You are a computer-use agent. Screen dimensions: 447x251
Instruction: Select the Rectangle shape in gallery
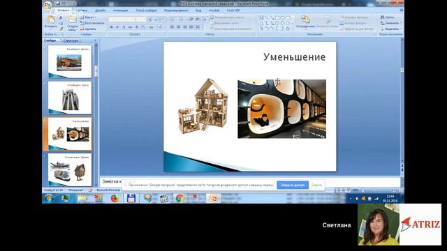277,17
